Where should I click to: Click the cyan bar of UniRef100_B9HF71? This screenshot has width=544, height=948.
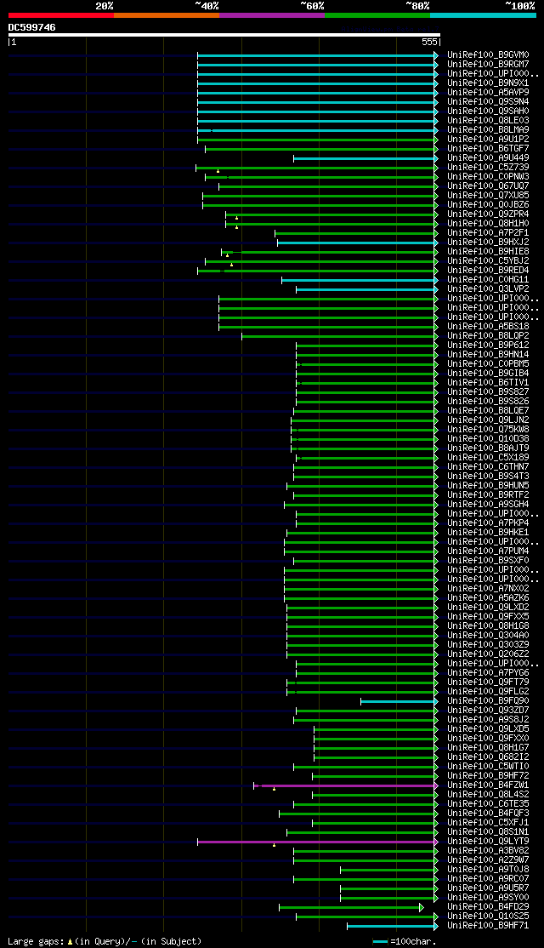[x=392, y=927]
